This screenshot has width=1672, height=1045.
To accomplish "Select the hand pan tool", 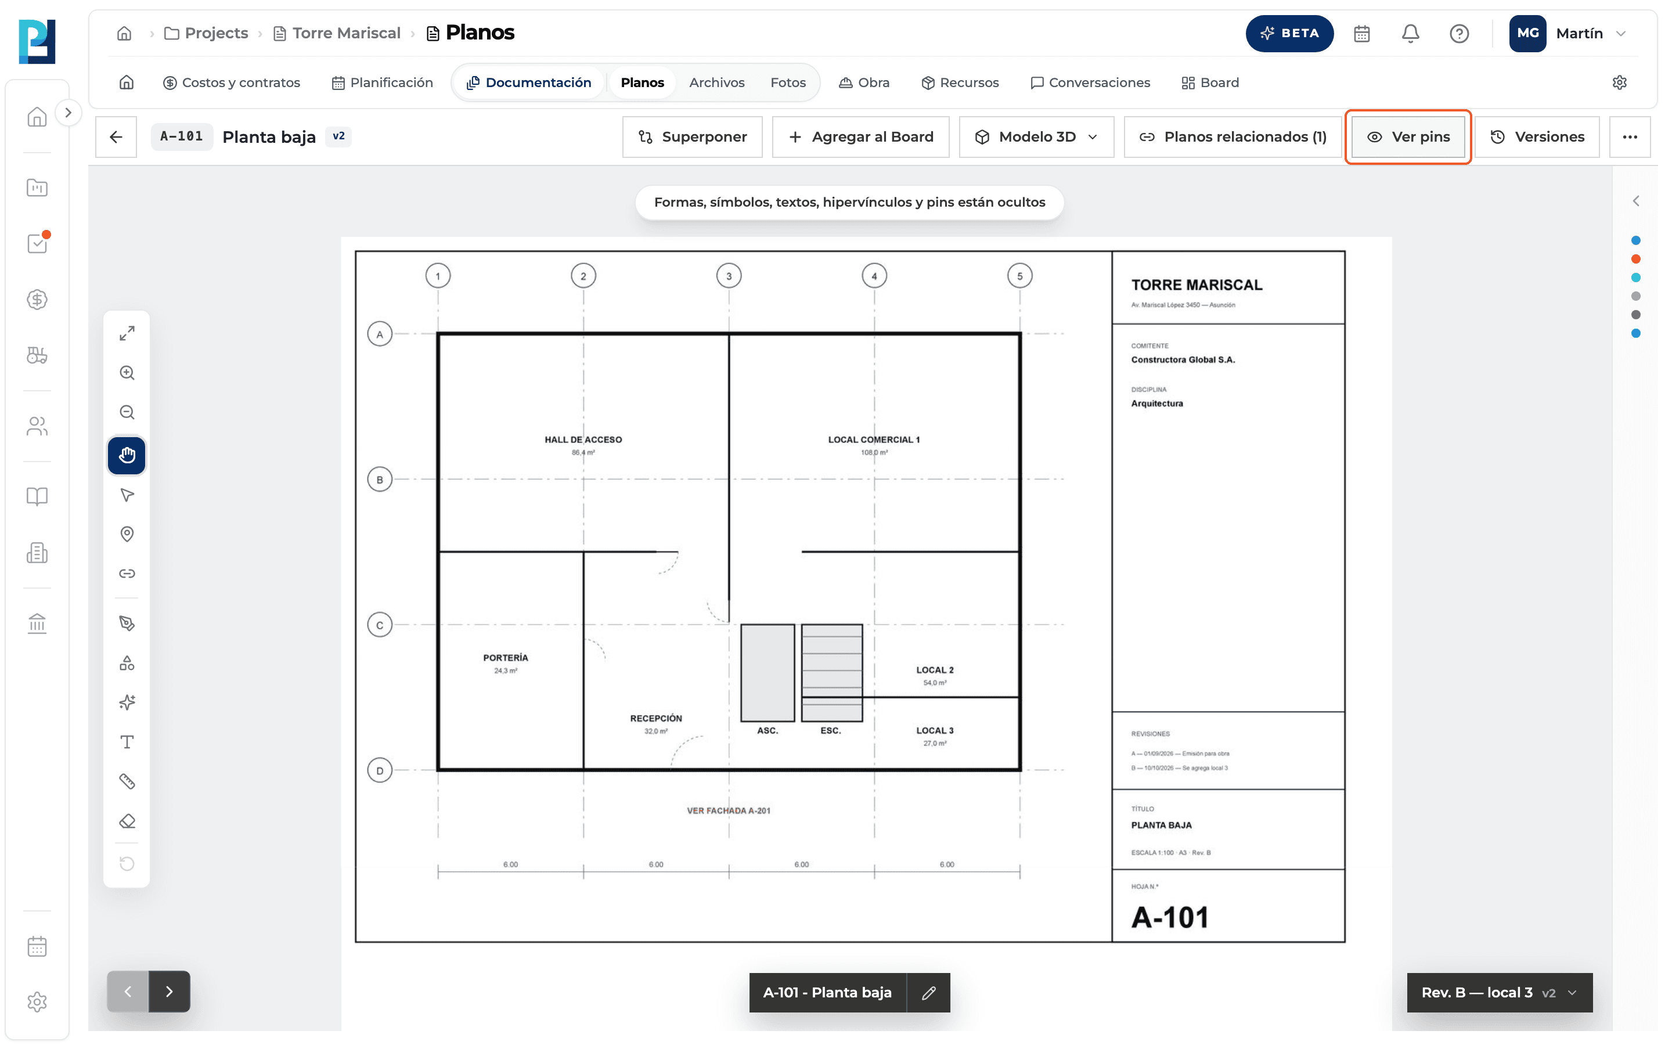I will point(127,456).
